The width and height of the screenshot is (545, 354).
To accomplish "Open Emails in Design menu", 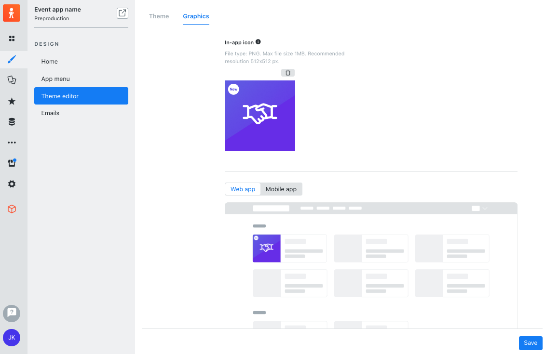I will pyautogui.click(x=81, y=113).
